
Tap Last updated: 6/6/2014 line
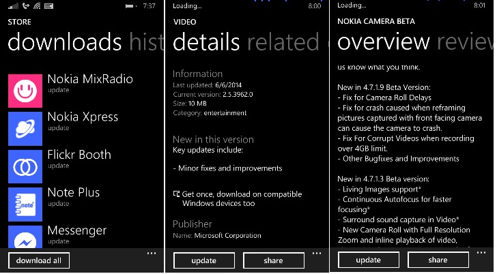click(208, 85)
